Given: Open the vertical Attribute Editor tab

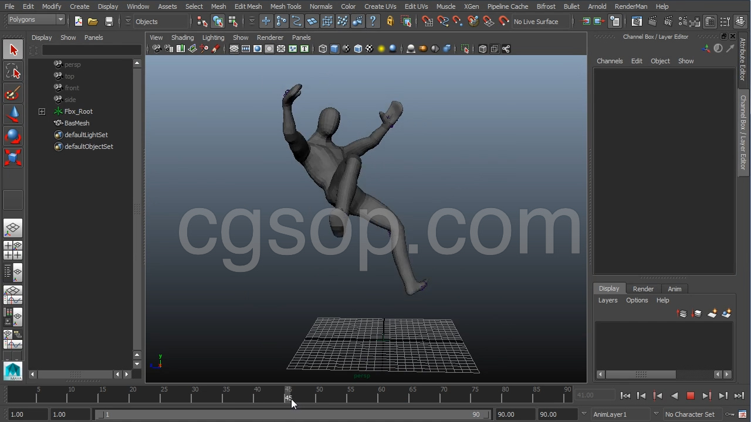Looking at the screenshot, I should 743,59.
